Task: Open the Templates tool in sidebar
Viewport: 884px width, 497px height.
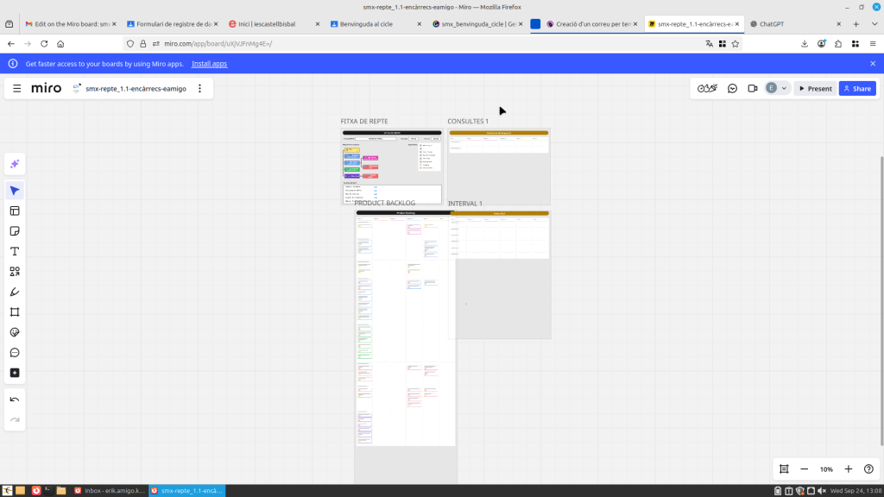Action: [15, 211]
